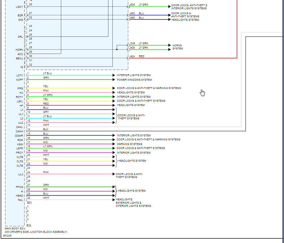Click the MAIN BODY ECU label
The image size is (284, 243).
[x=15, y=228]
